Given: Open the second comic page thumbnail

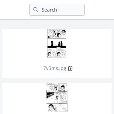Looking at the screenshot, I should pos(57,97).
